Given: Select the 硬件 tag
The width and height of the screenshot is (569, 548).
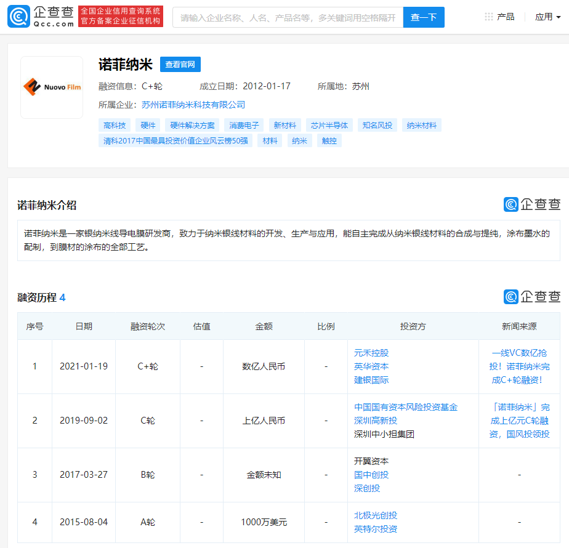Looking at the screenshot, I should (x=148, y=125).
